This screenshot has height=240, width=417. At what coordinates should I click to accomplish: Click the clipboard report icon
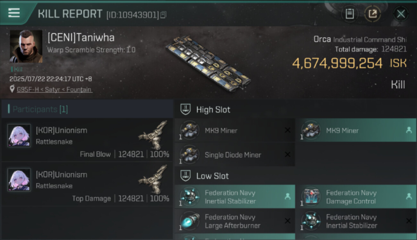[350, 14]
